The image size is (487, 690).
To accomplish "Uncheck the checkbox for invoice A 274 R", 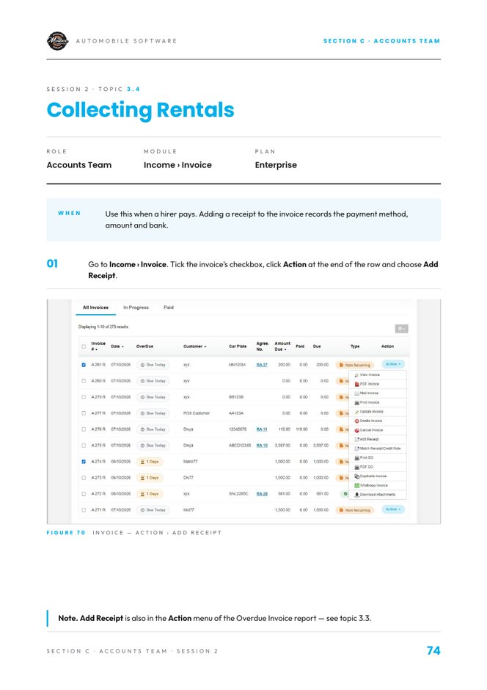I will (x=84, y=462).
